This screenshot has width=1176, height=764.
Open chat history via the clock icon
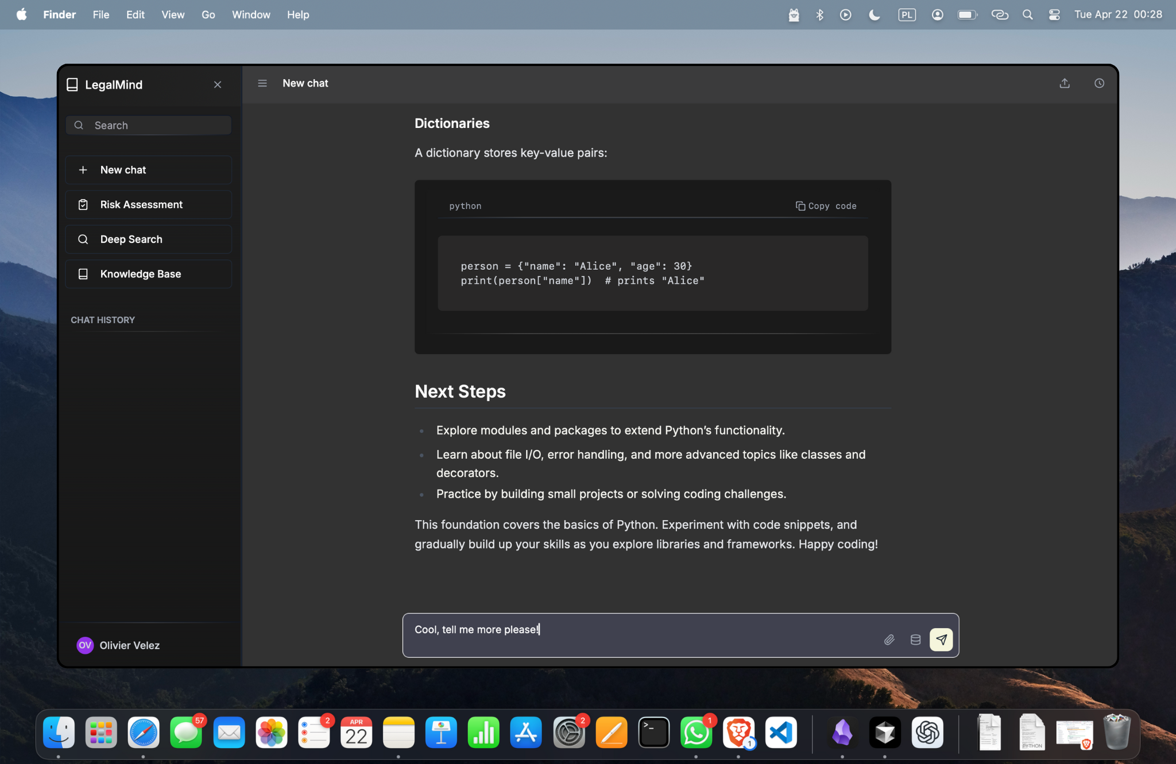(1099, 83)
